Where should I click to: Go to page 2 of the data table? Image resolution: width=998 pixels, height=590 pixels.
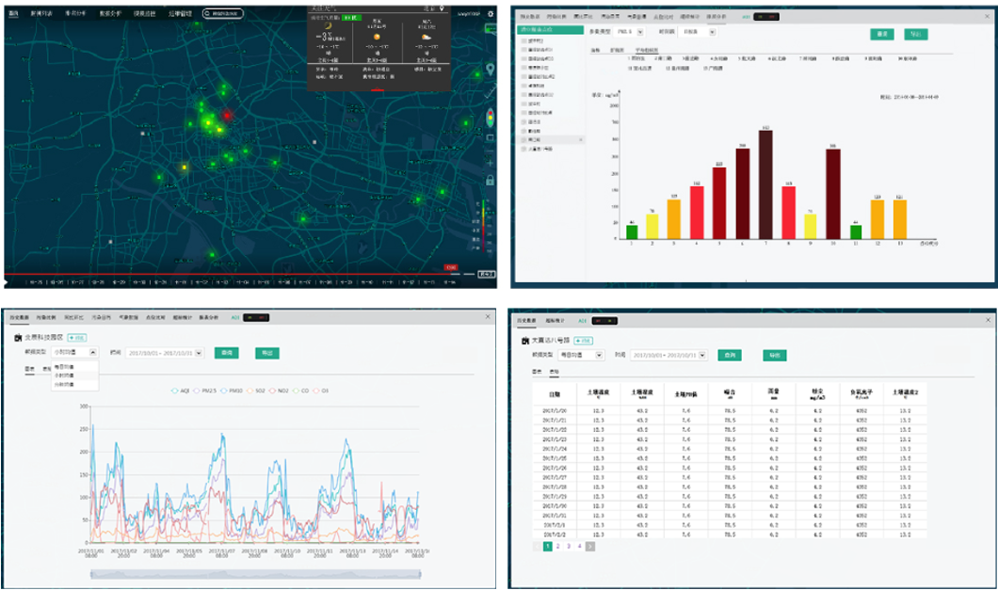click(557, 546)
